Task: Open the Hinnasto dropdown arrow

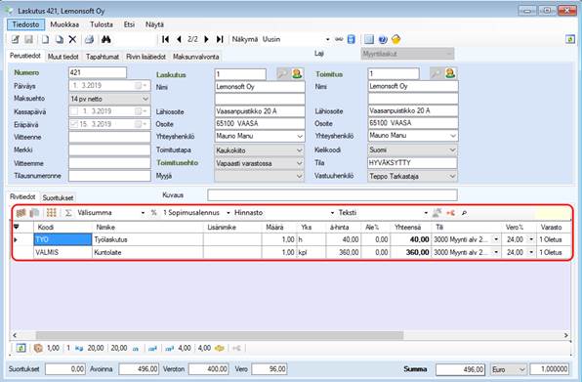Action: [x=332, y=213]
